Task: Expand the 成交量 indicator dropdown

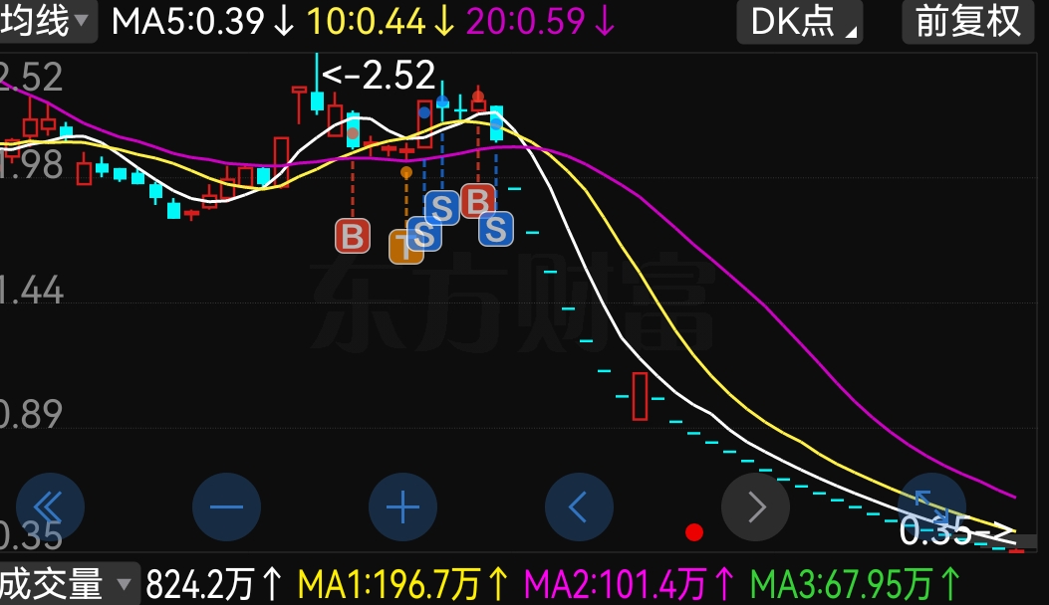Action: coord(69,584)
